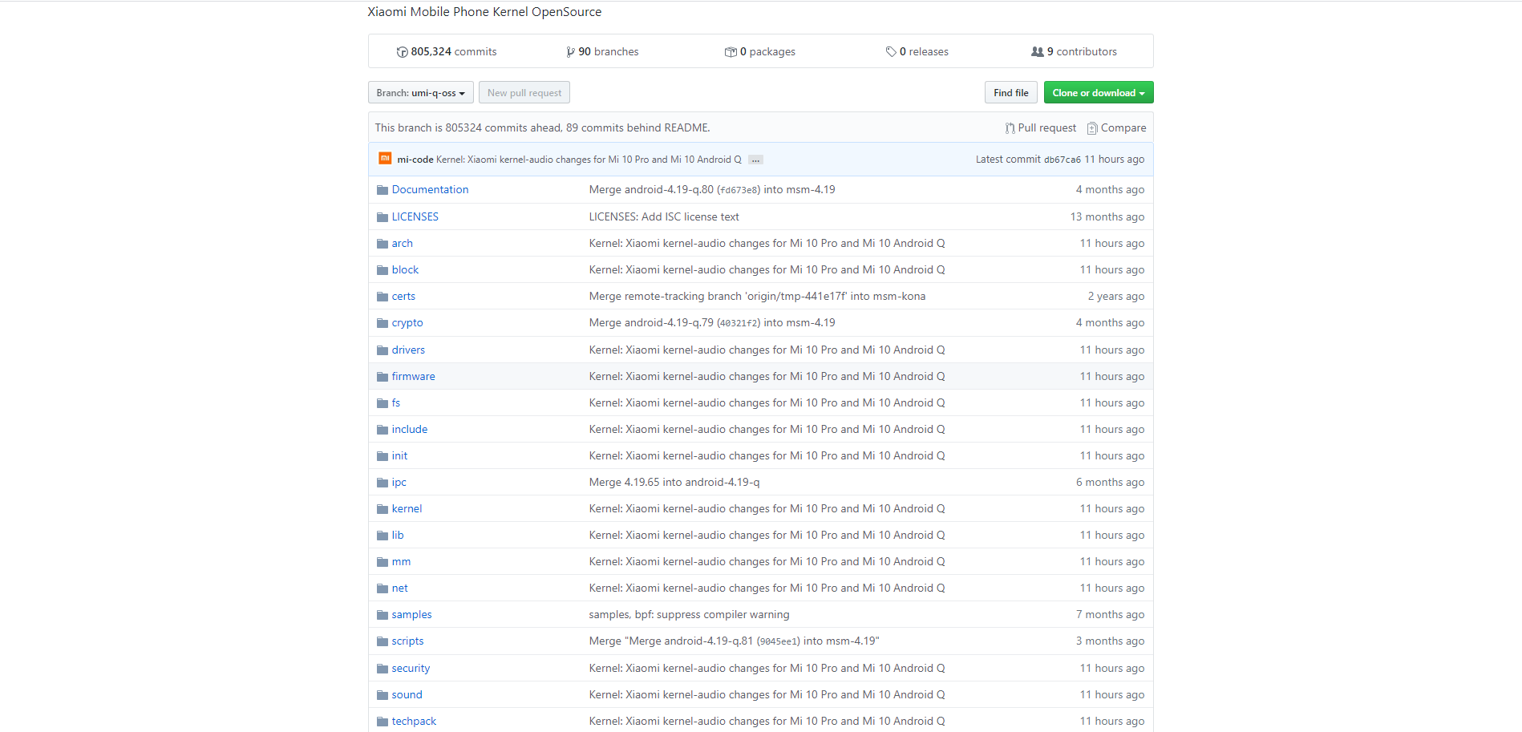This screenshot has width=1522, height=732.
Task: Click the folder icon next to crypto
Action: tap(383, 323)
